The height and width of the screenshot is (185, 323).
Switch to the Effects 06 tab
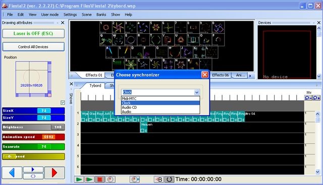[x=221, y=75]
